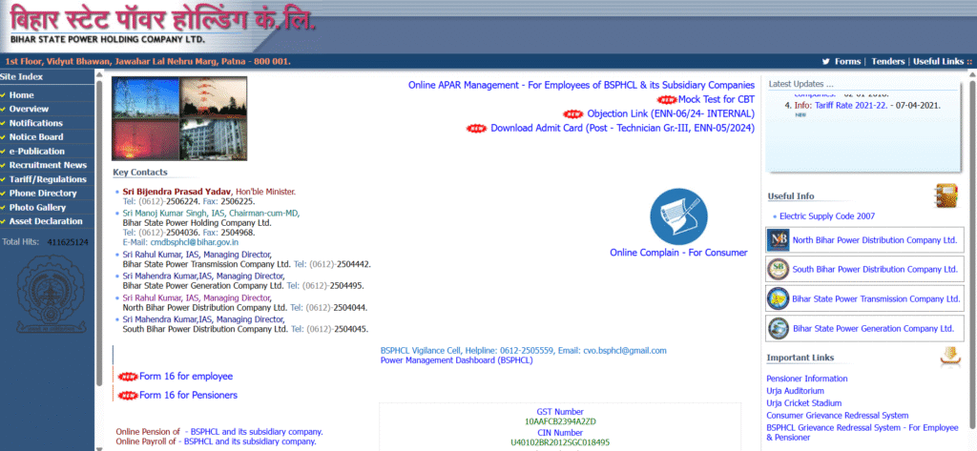977x451 pixels.
Task: Open Notice Board in the Site Index
Action: [36, 137]
